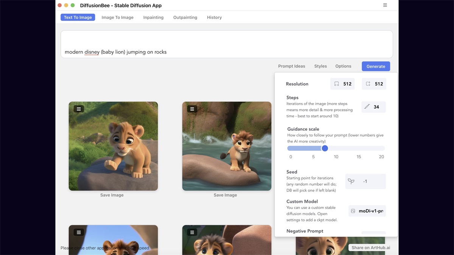
Task: Open the bottom-middle thumbnail's hamburger menu
Action: pos(192,232)
